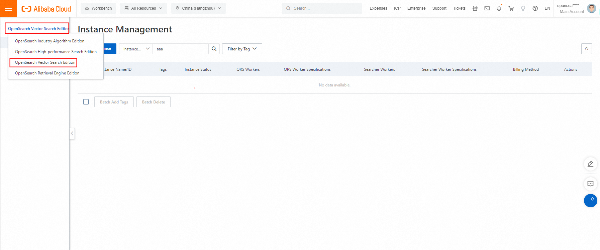Click the Instance Management heading
Screen dimensions: 600x250
tap(125, 29)
